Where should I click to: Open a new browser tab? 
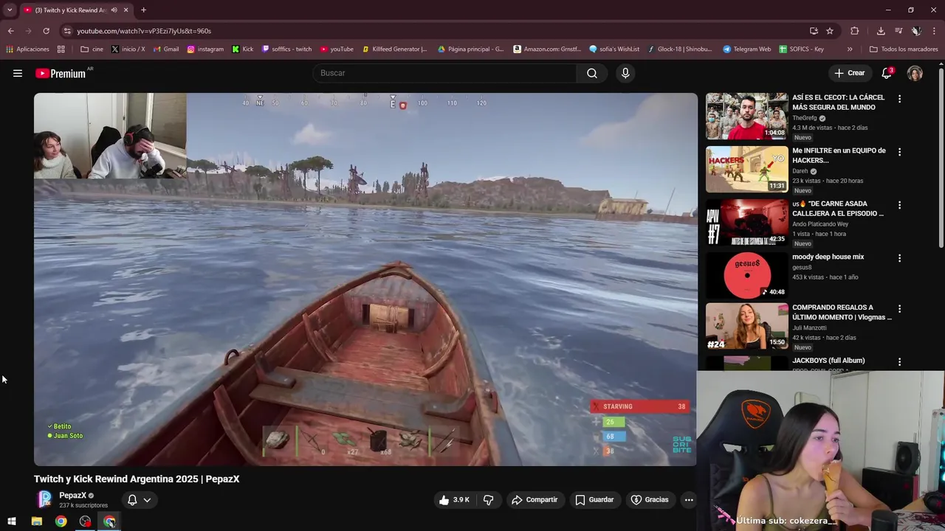[x=143, y=10]
